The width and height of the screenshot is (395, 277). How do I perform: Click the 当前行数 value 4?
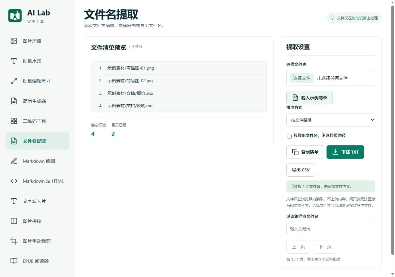tap(93, 134)
